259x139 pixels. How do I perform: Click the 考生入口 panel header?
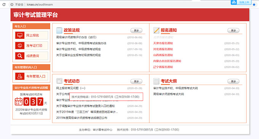click(x=31, y=26)
